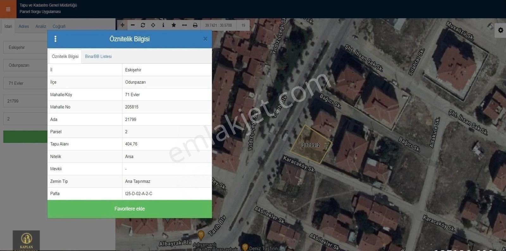Open favorites star icon
Image resolution: width=506 pixels, height=251 pixels.
174,25
